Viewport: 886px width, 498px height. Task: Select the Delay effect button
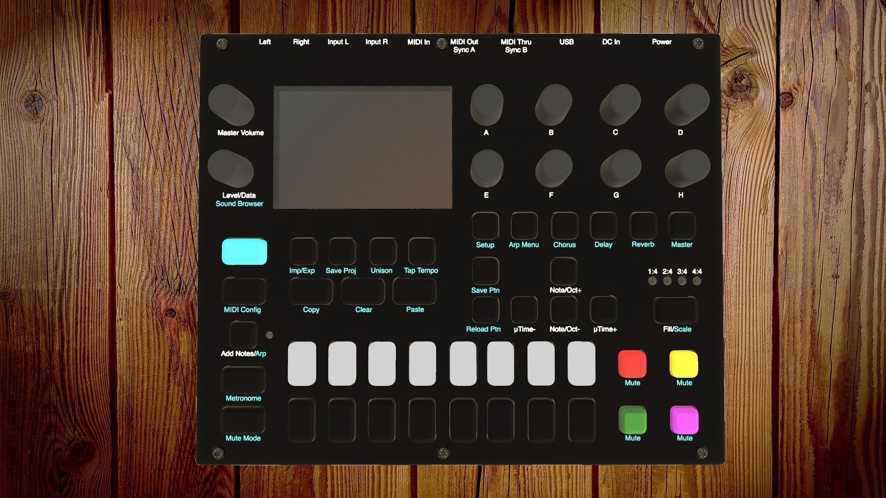[604, 225]
